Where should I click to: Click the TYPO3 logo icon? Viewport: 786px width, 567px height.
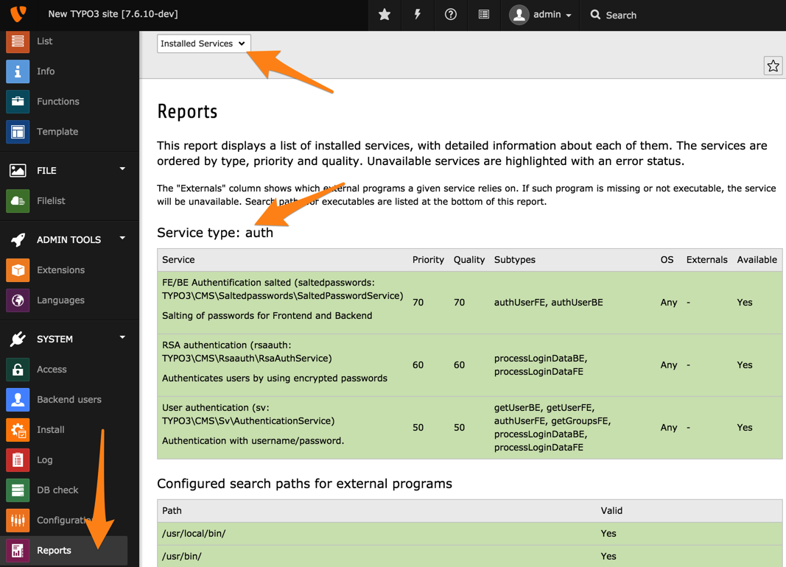[x=18, y=14]
